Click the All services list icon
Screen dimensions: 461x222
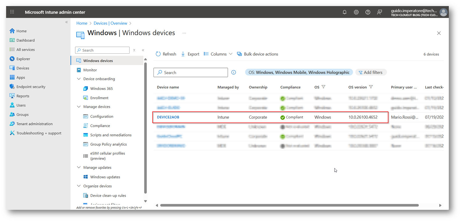tap(12, 49)
